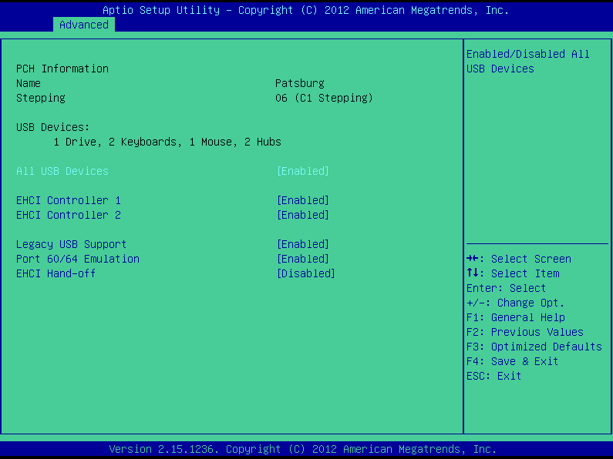Change the Port 60/64 Emulation [Enabled] value
The image size is (613, 459).
[302, 260]
